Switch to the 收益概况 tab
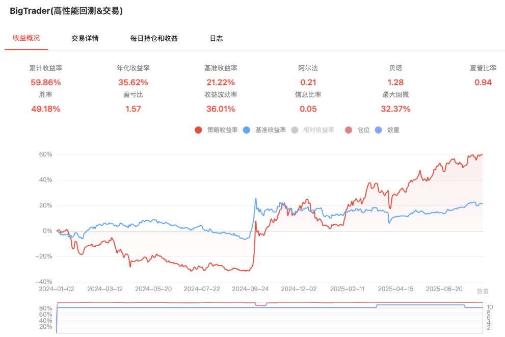 [26, 38]
